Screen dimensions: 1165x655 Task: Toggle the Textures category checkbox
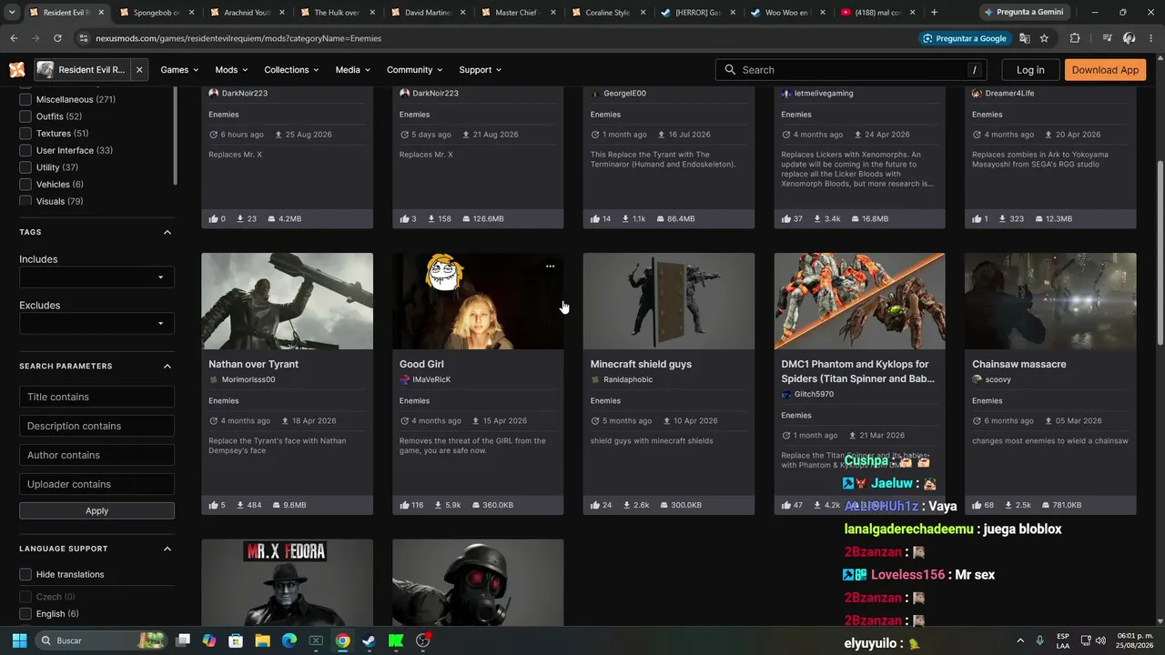click(25, 134)
